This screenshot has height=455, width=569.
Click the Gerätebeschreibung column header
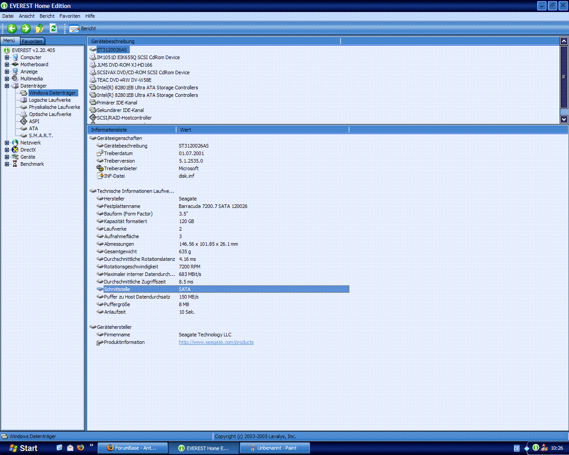click(214, 41)
